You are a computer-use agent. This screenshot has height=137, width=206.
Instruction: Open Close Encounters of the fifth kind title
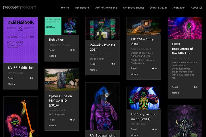click(183, 49)
